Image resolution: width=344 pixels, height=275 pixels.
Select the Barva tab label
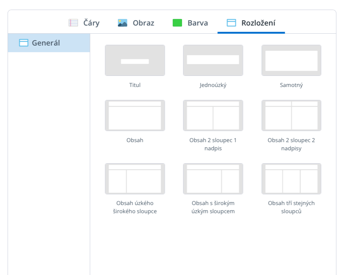pos(197,23)
